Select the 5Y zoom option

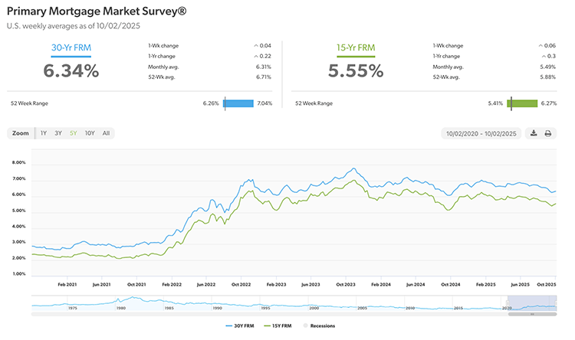coord(73,133)
